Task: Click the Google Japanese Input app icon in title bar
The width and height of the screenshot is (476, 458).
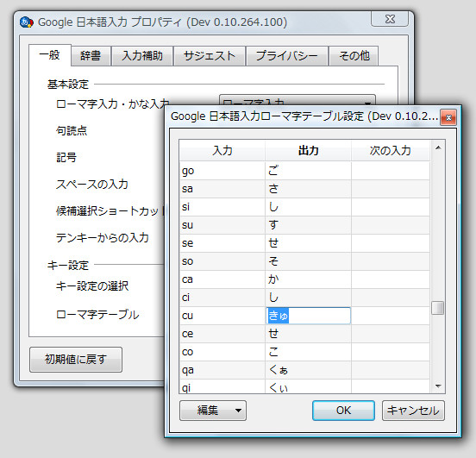Action: (x=27, y=22)
